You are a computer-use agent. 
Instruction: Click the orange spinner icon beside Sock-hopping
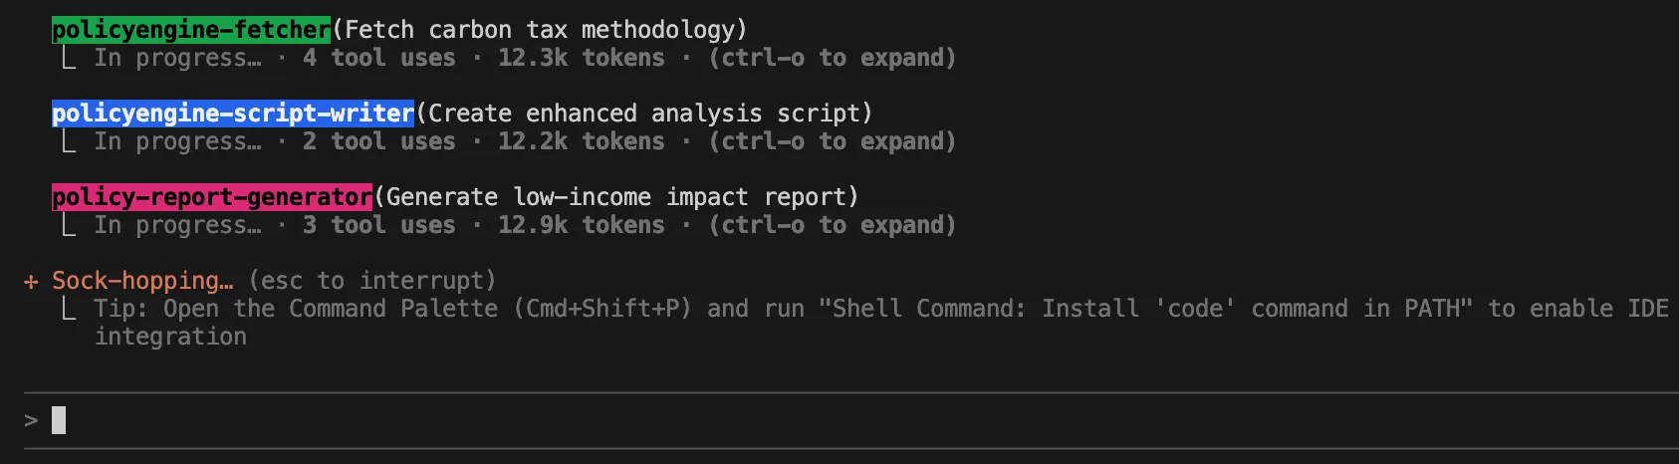pyautogui.click(x=31, y=282)
